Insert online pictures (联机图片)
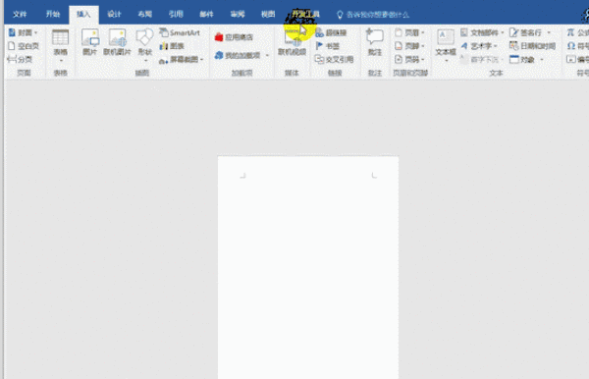The width and height of the screenshot is (589, 379). point(117,42)
